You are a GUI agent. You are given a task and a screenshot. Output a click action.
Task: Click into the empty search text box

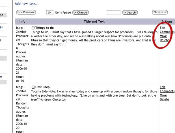point(113,12)
